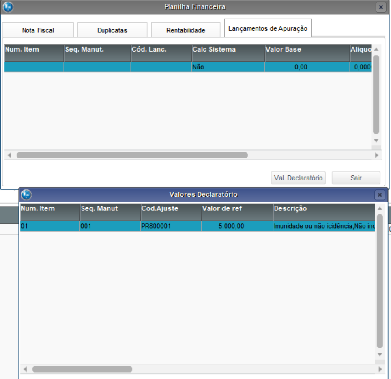
Task: Select the cell with item number 01
Action: coord(50,226)
